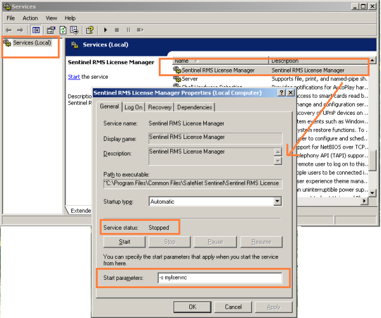Sort by the Description column header

(319, 61)
